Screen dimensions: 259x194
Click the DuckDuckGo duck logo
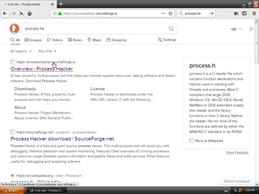pos(14,29)
